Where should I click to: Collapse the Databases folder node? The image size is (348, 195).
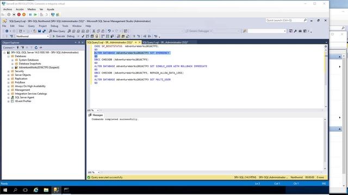pos(9,56)
